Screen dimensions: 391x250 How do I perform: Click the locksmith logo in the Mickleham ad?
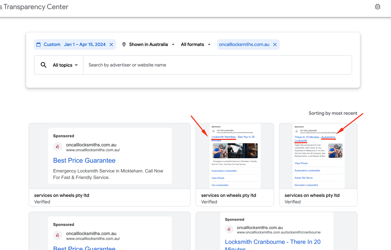58,147
